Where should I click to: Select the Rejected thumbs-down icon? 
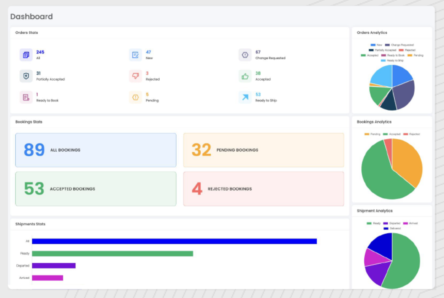coord(135,76)
